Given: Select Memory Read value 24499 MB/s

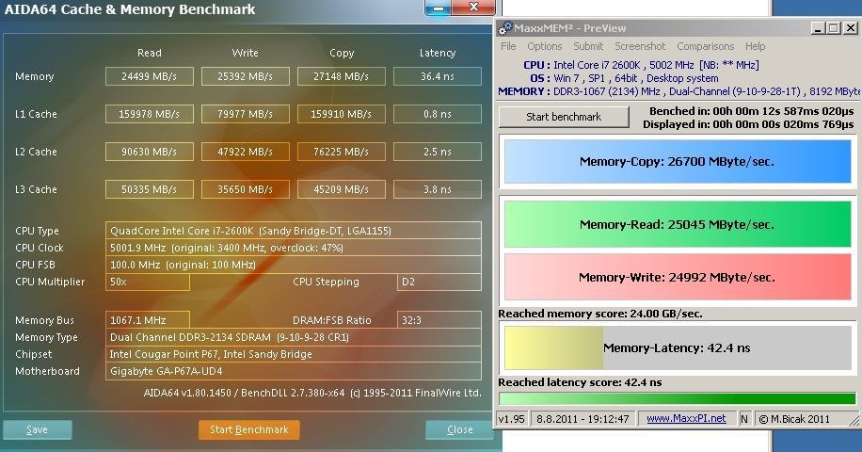Looking at the screenshot, I should (149, 76).
